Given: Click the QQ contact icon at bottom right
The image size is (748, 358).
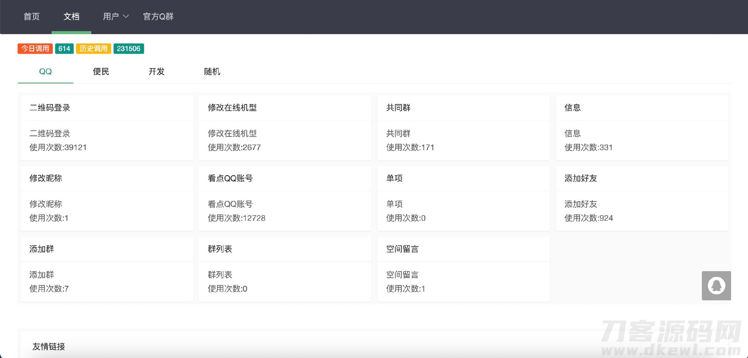Looking at the screenshot, I should pos(716,285).
